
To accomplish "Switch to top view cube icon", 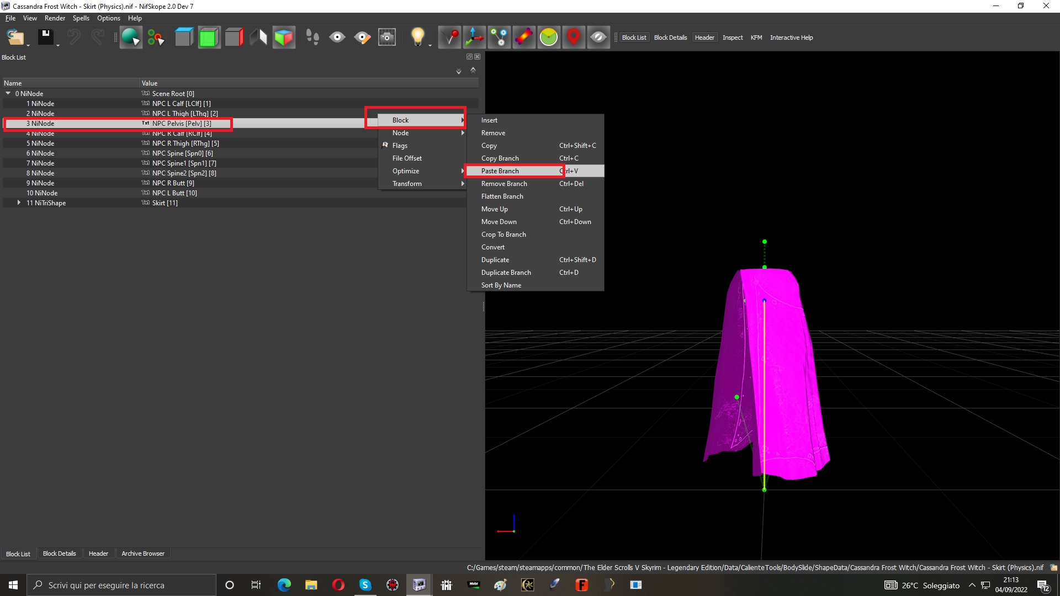I will click(184, 38).
